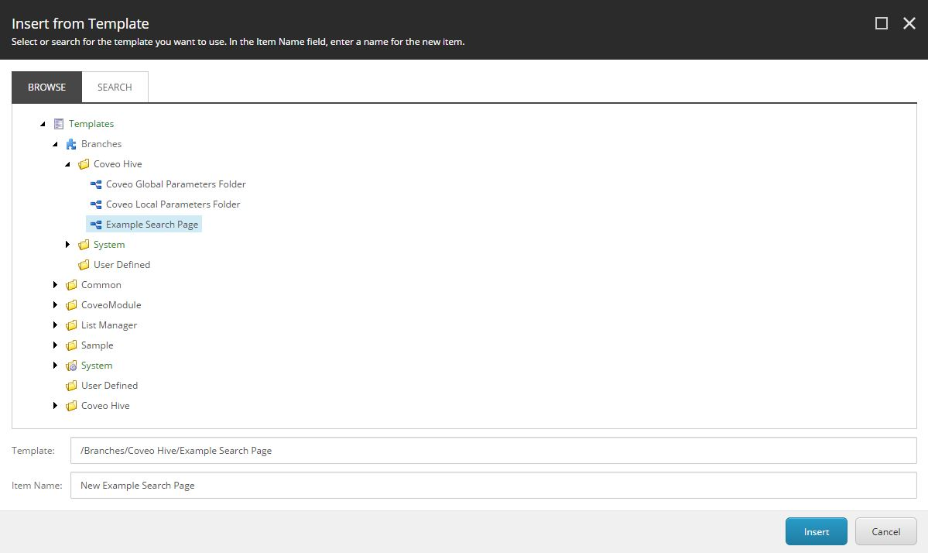Click the CoveoModule folder icon
The height and width of the screenshot is (553, 928).
point(69,304)
